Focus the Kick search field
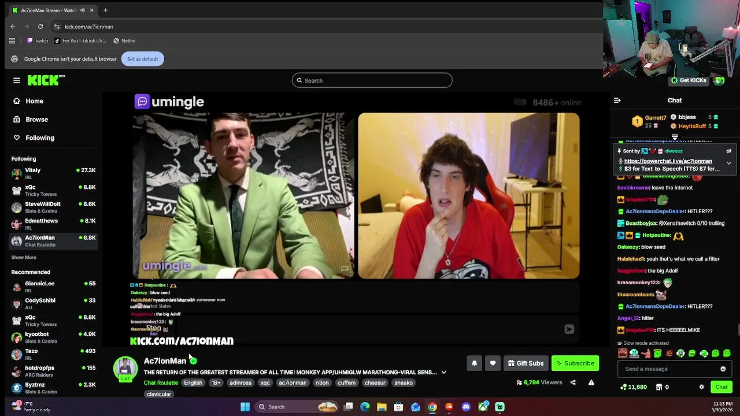This screenshot has height=416, width=740. coord(372,80)
